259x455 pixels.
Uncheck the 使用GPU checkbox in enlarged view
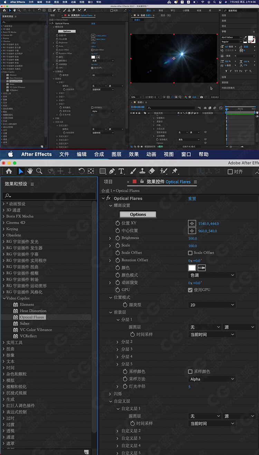click(x=190, y=290)
